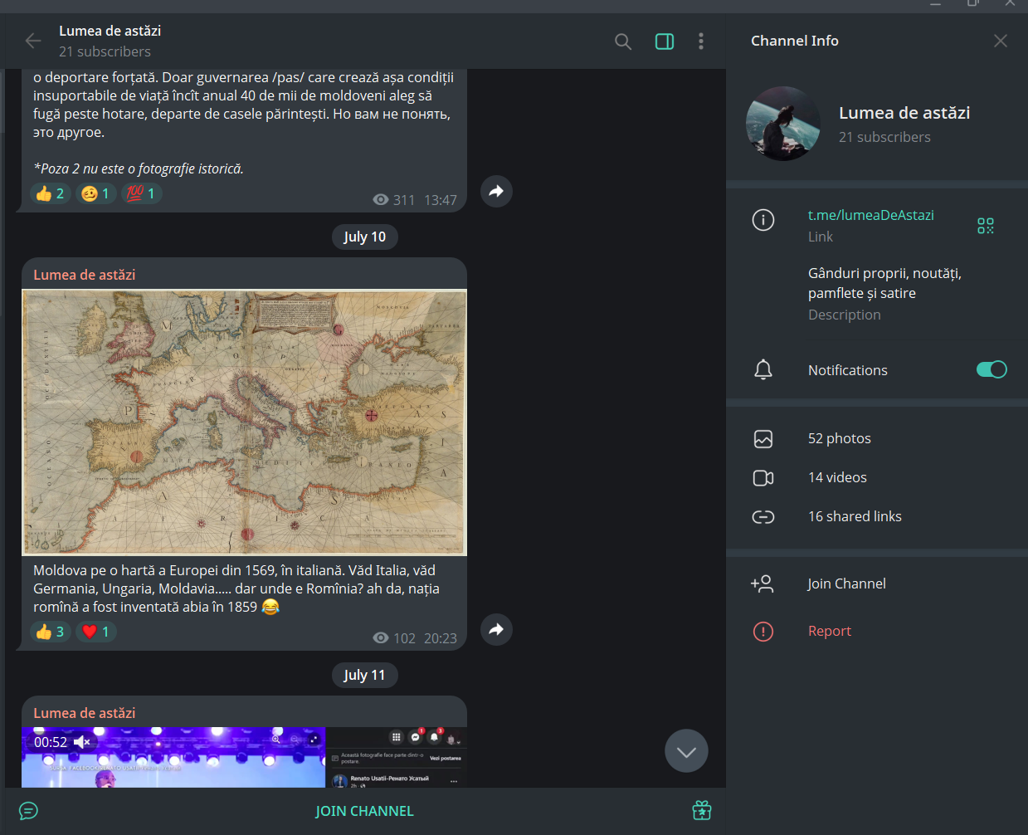Click the 13:47 timestamp
Screen dimensions: 1028x835
(441, 200)
